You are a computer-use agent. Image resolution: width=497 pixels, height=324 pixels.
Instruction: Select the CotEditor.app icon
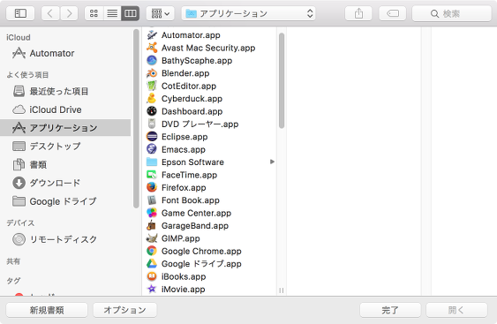pos(152,86)
